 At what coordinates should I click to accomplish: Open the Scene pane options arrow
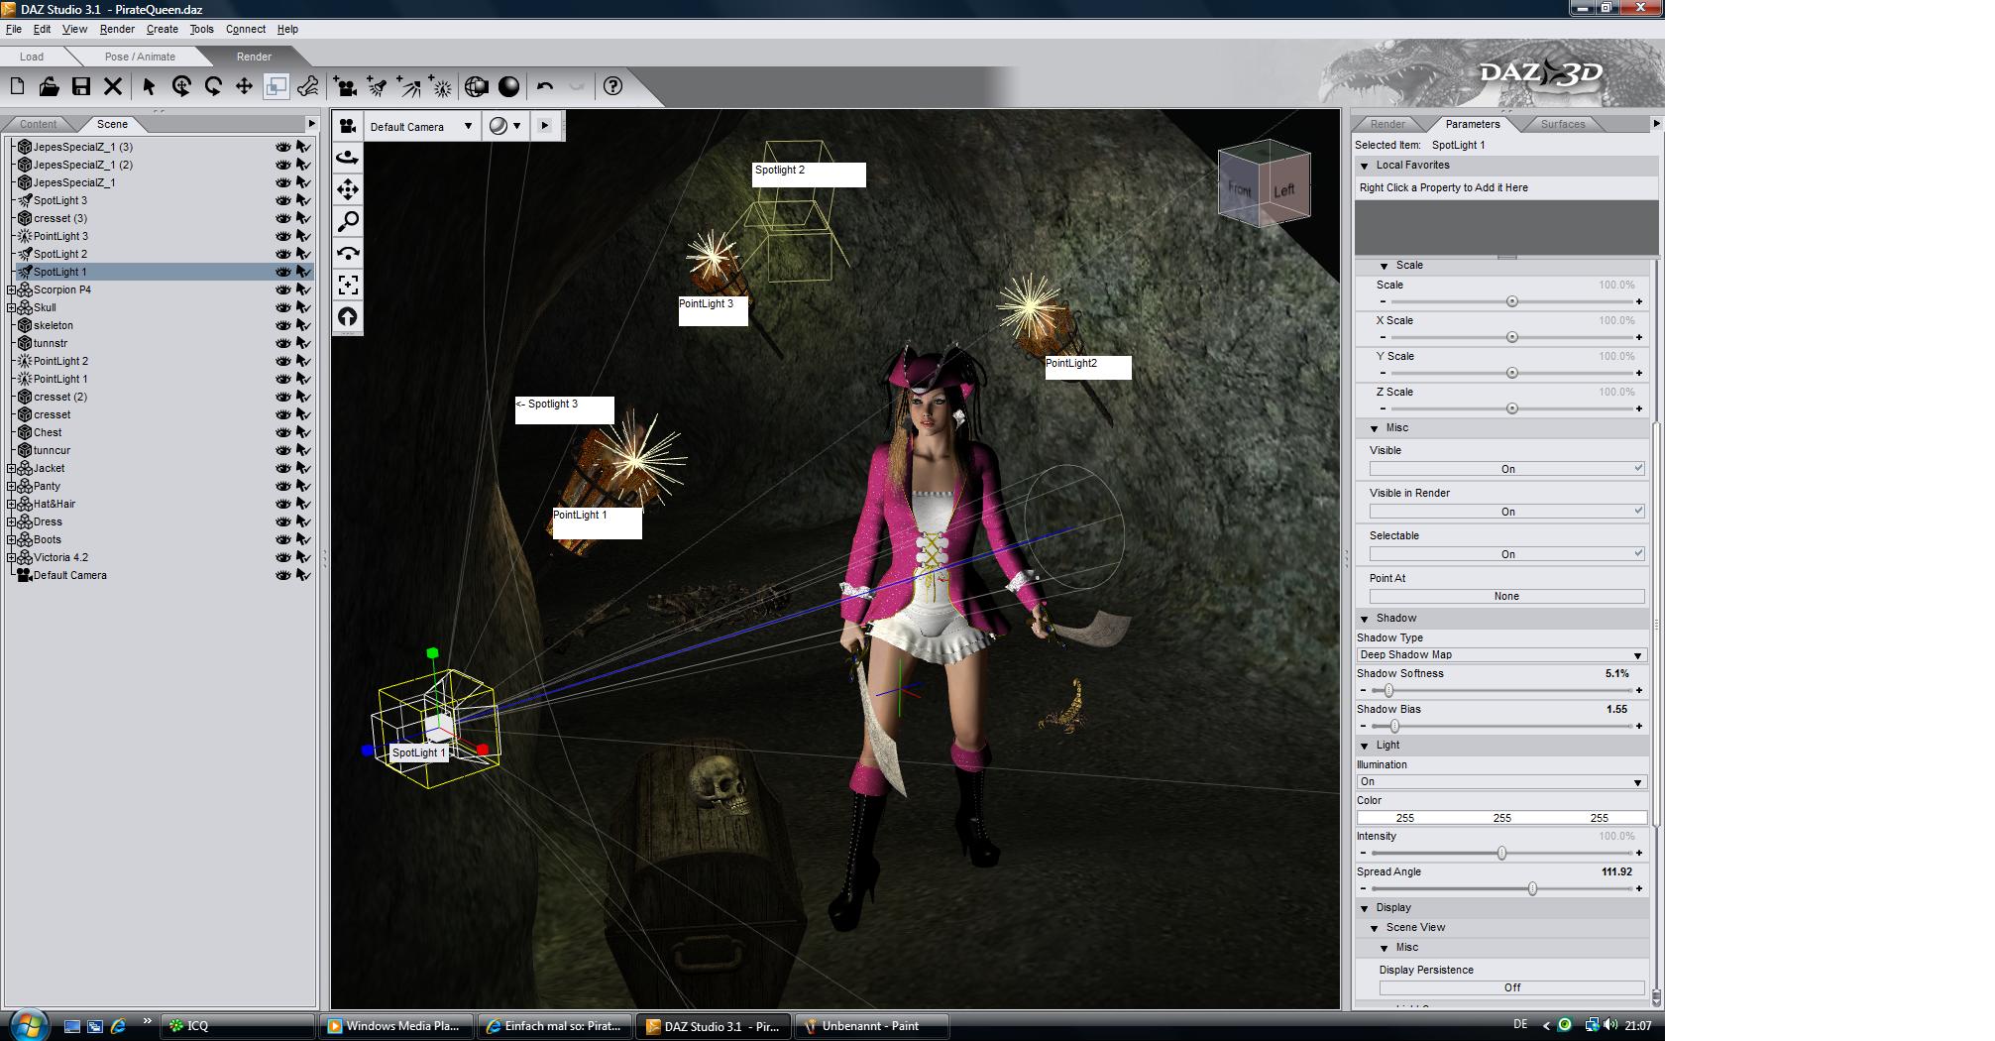click(311, 124)
